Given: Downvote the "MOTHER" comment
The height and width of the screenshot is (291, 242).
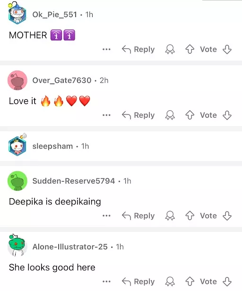Looking at the screenshot, I should [x=227, y=49].
